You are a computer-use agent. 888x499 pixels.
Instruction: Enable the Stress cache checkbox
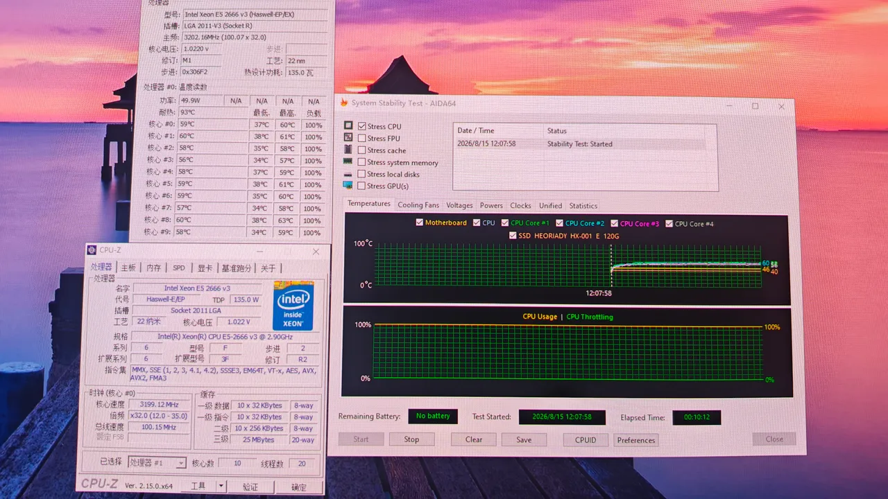coord(362,150)
